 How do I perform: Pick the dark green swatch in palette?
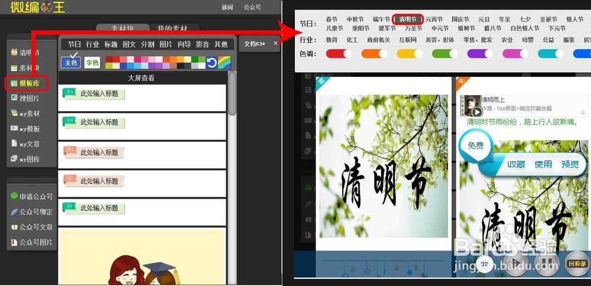click(x=195, y=59)
